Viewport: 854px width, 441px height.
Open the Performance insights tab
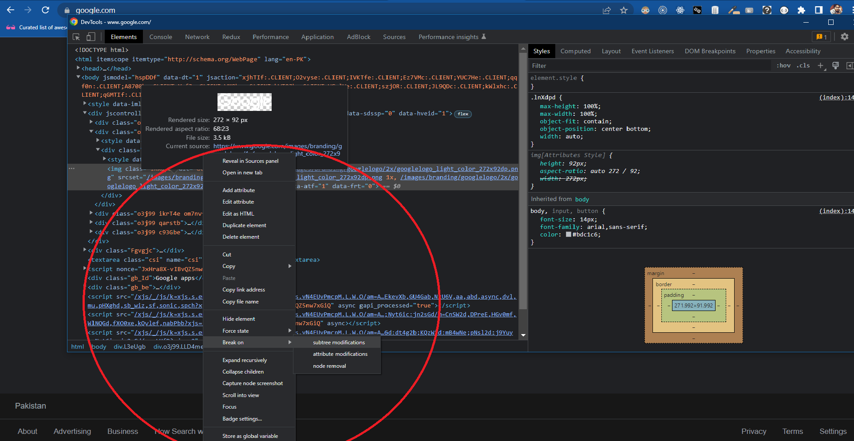(452, 37)
